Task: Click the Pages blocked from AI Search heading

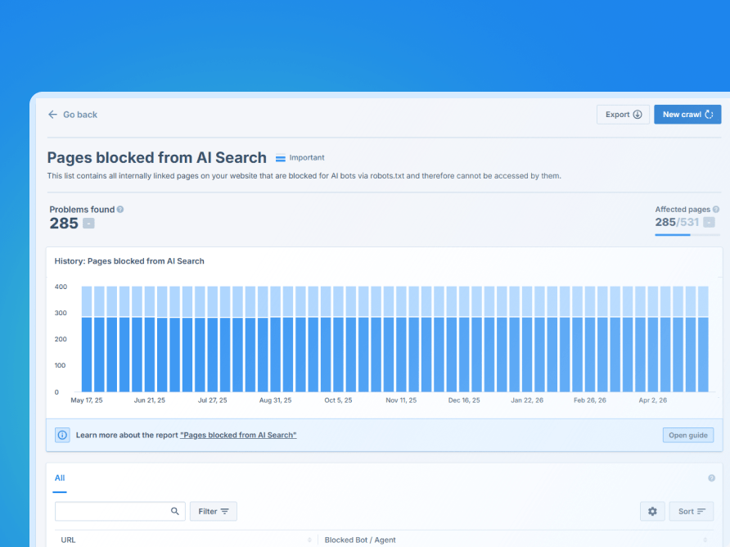Action: point(157,157)
